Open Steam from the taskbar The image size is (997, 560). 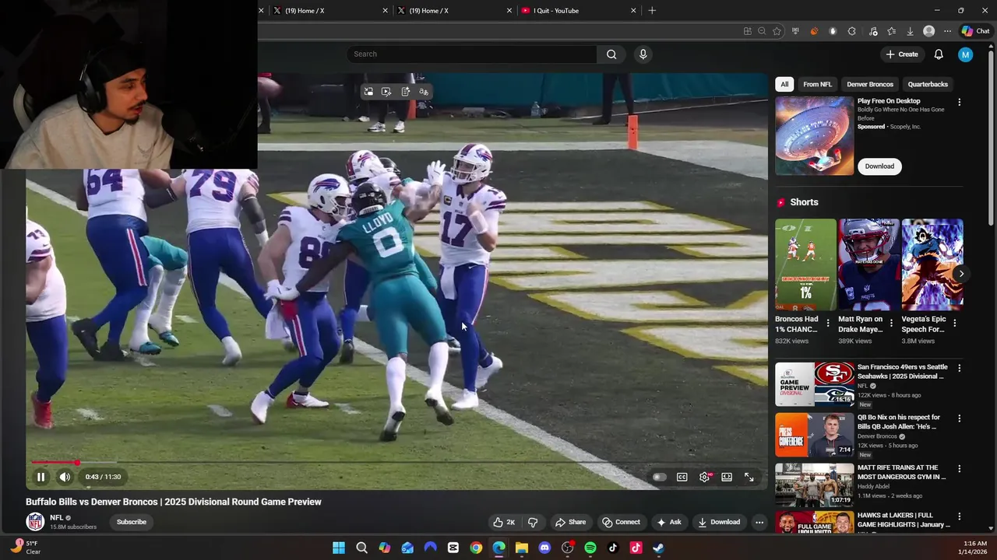(658, 548)
